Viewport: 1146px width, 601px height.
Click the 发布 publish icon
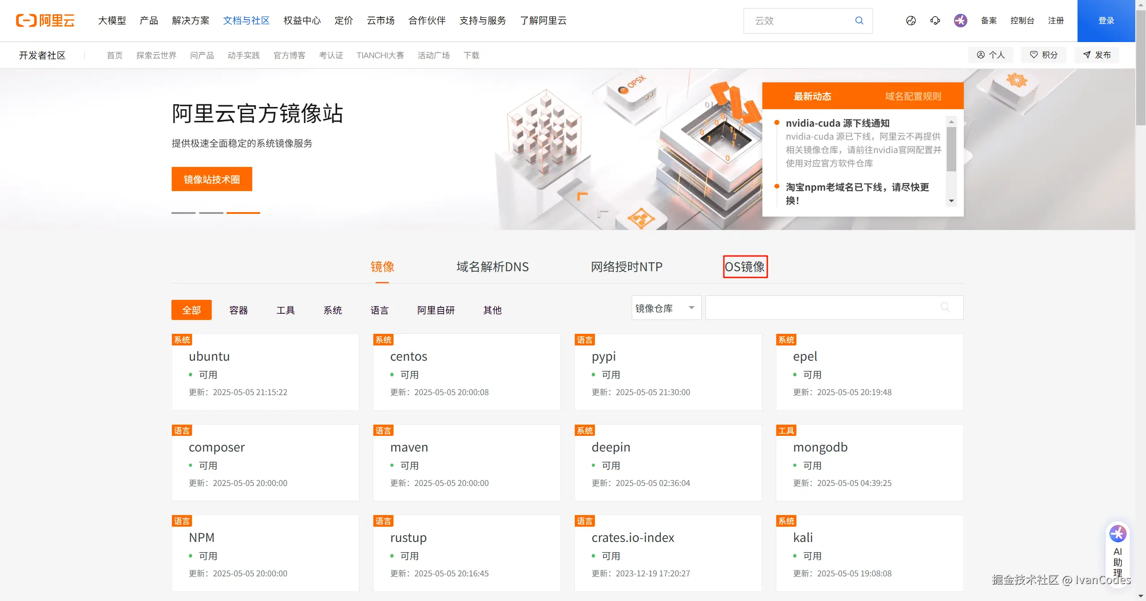(x=1087, y=55)
